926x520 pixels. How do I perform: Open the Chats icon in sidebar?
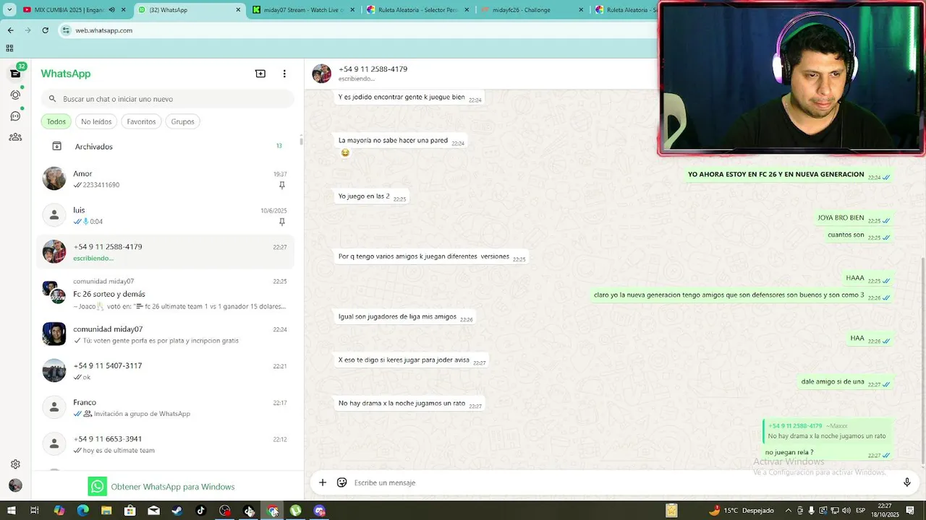(x=15, y=74)
